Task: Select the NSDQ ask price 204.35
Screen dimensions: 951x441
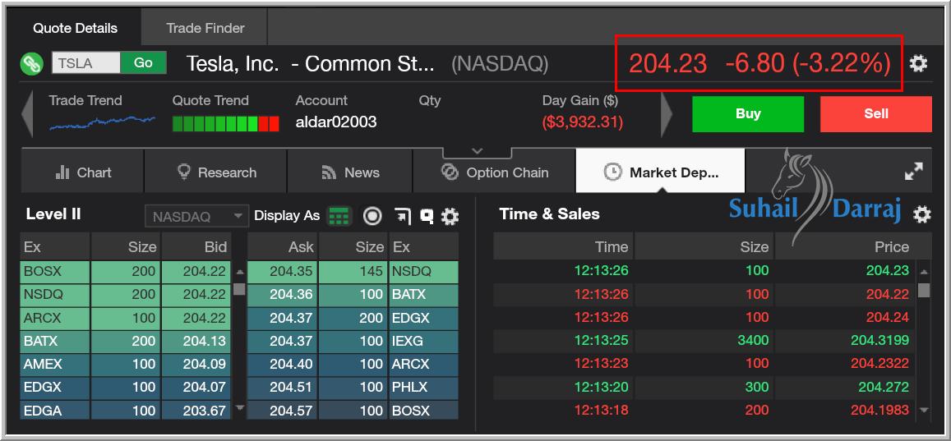Action: 282,272
